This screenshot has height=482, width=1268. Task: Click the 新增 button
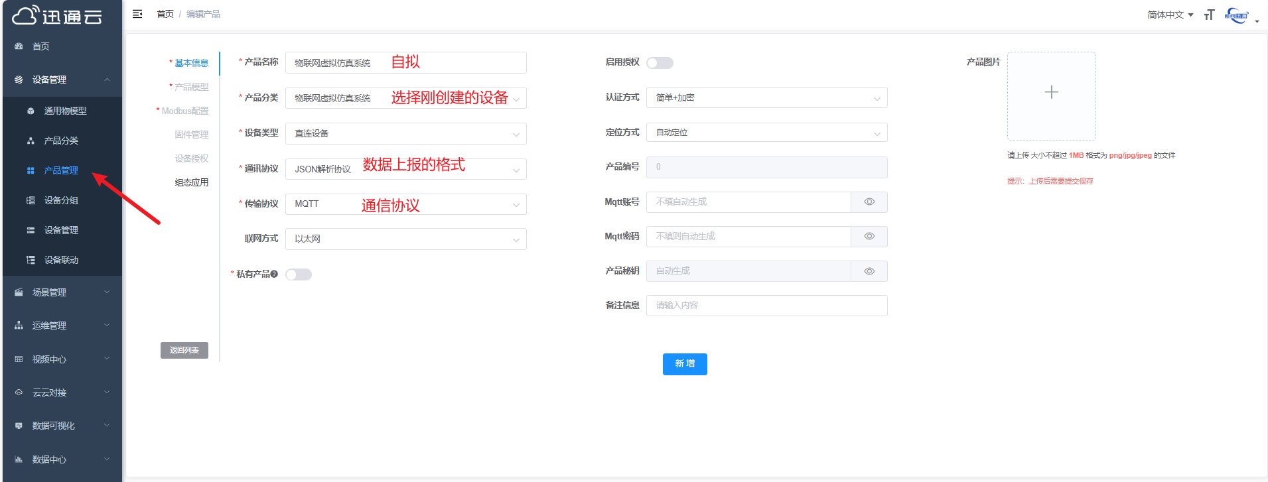coord(685,364)
